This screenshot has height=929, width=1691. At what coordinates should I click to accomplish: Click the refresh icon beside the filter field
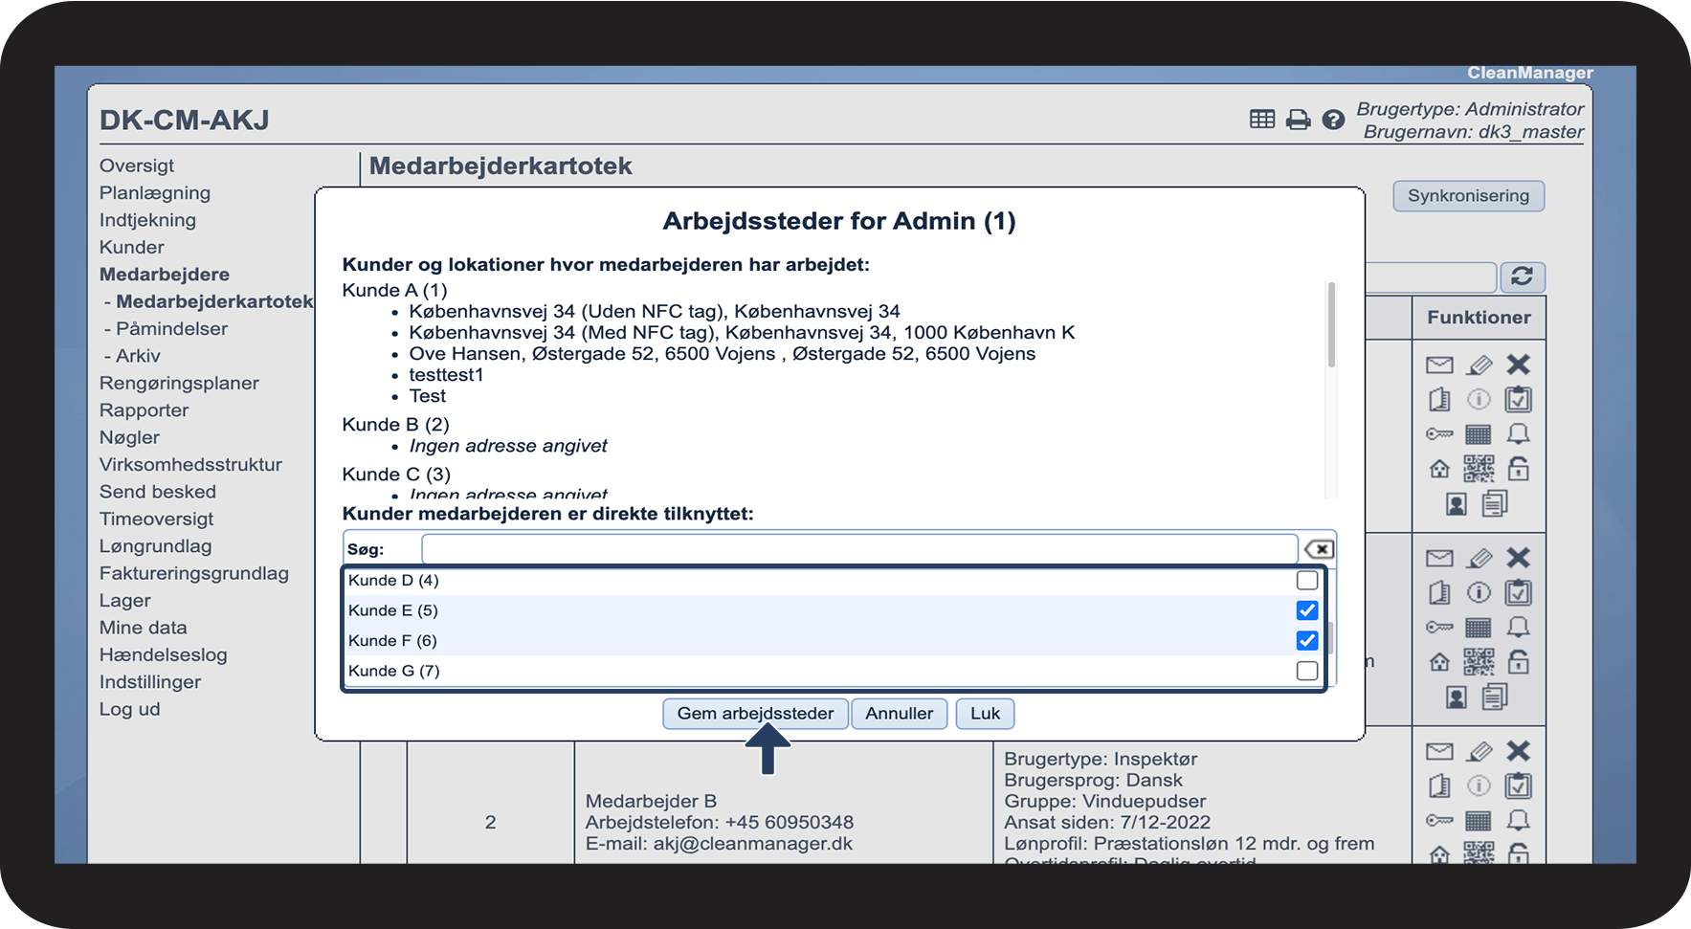point(1522,276)
